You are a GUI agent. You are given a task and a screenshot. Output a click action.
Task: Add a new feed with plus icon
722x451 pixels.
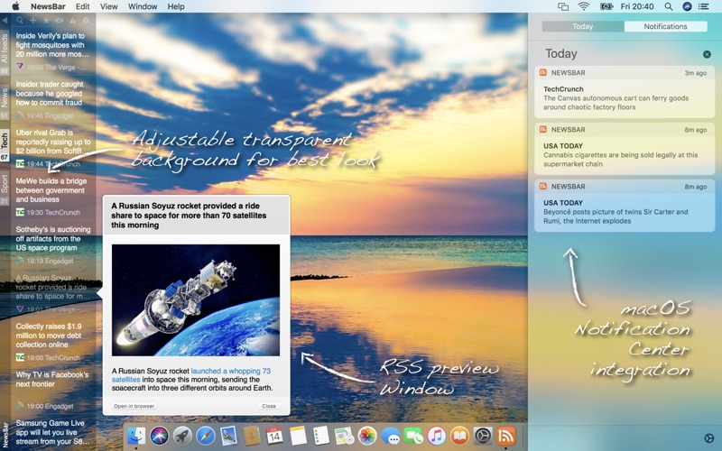[x=33, y=20]
